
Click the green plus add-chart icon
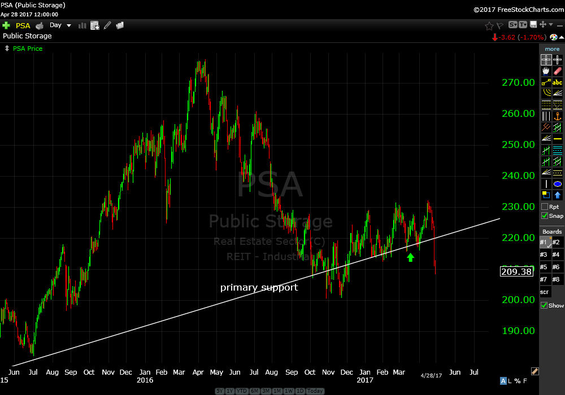[6, 25]
